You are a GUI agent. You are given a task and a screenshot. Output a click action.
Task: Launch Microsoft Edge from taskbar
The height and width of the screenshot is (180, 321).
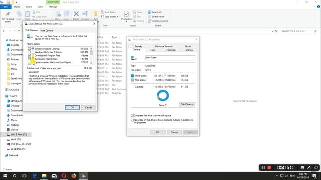[35, 176]
